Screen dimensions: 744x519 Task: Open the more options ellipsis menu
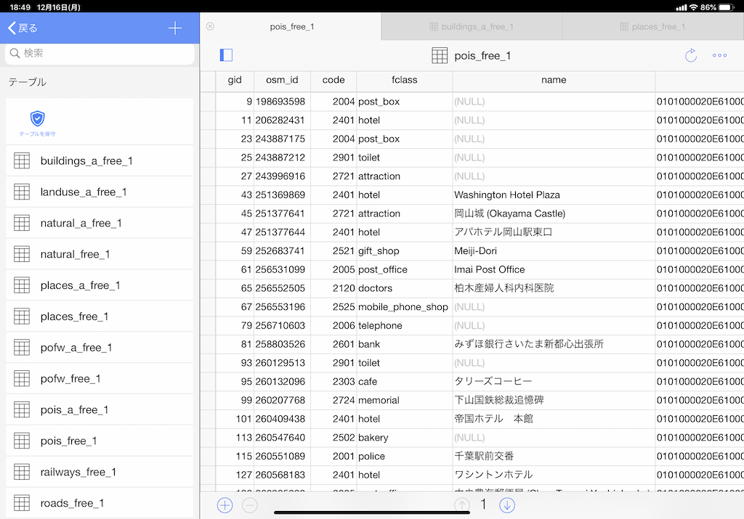point(719,55)
